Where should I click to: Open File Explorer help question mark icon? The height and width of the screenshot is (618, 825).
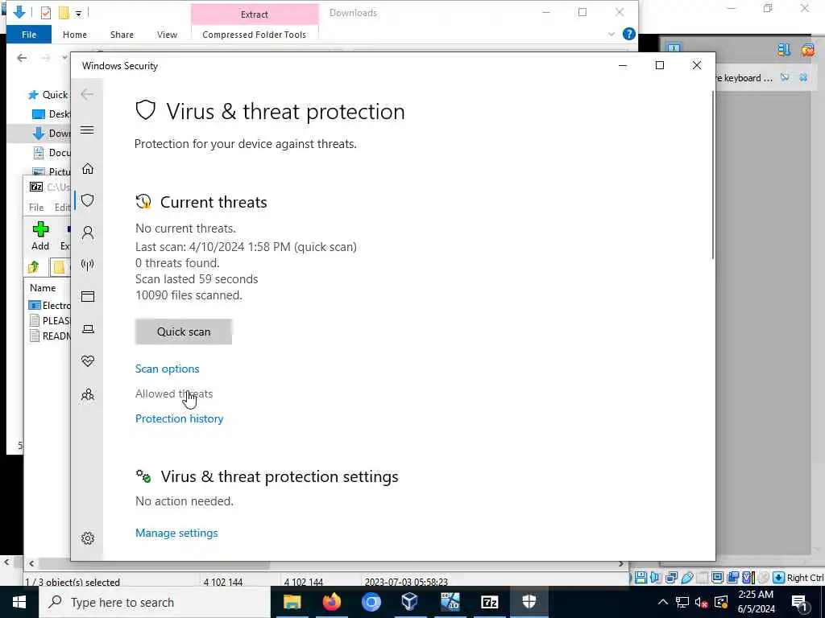click(628, 34)
